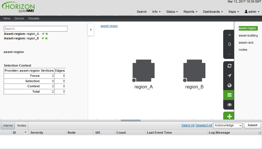Open the Simulate menu

[x=34, y=18]
